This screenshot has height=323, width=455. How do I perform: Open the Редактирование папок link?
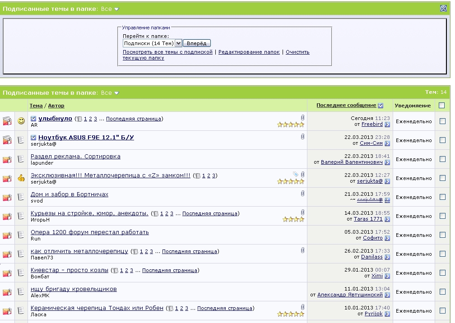coord(249,52)
